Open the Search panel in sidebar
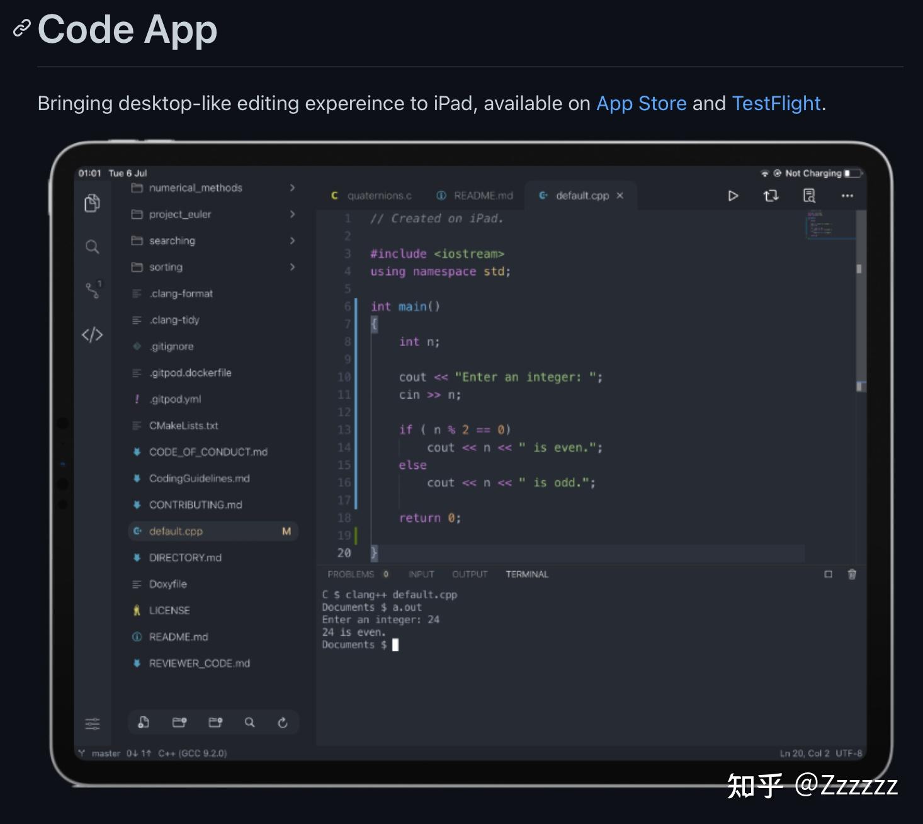Viewport: 923px width, 824px height. click(x=92, y=247)
